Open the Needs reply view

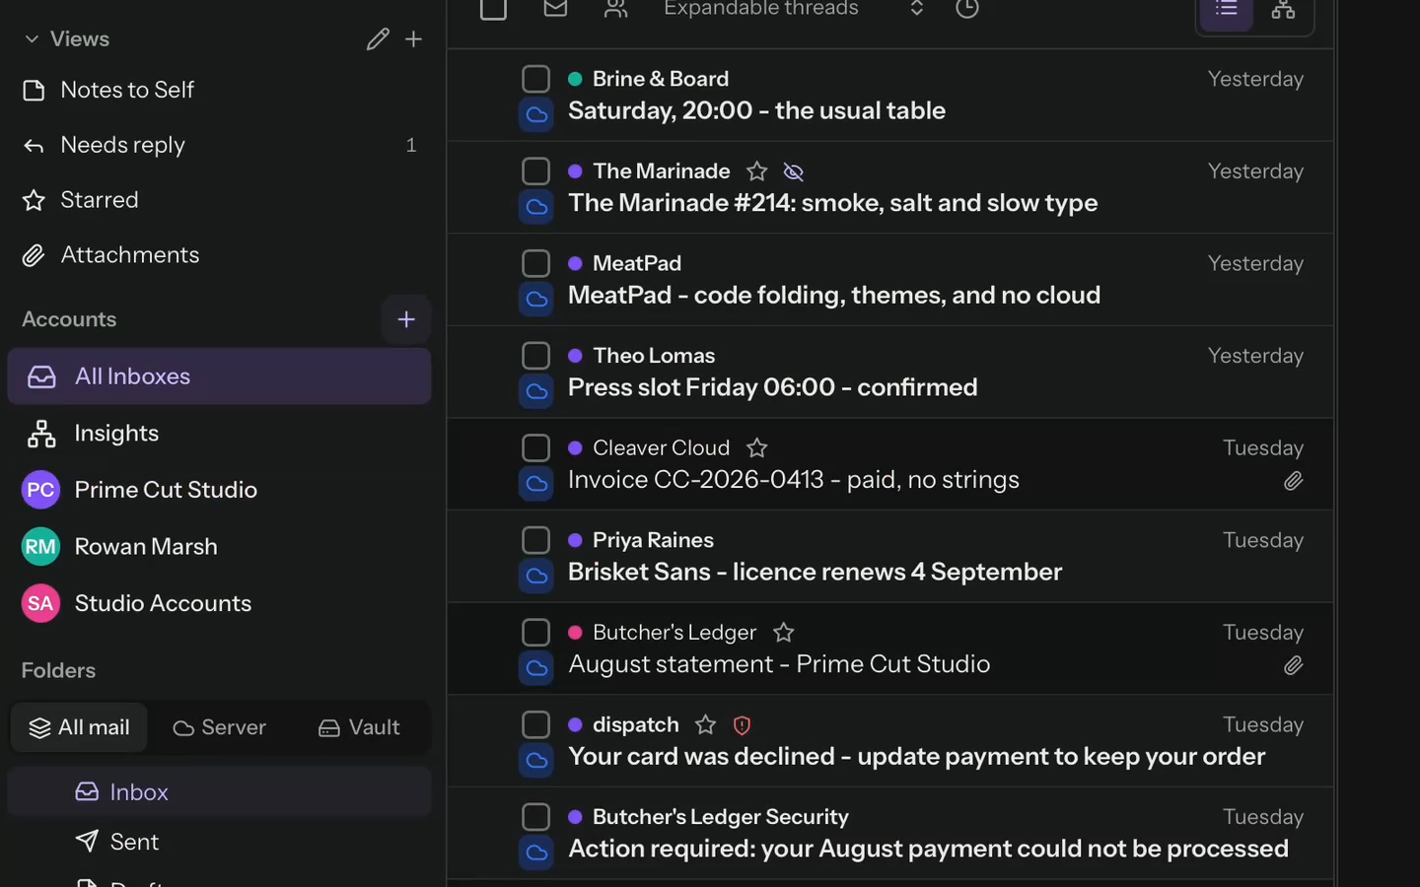point(219,146)
